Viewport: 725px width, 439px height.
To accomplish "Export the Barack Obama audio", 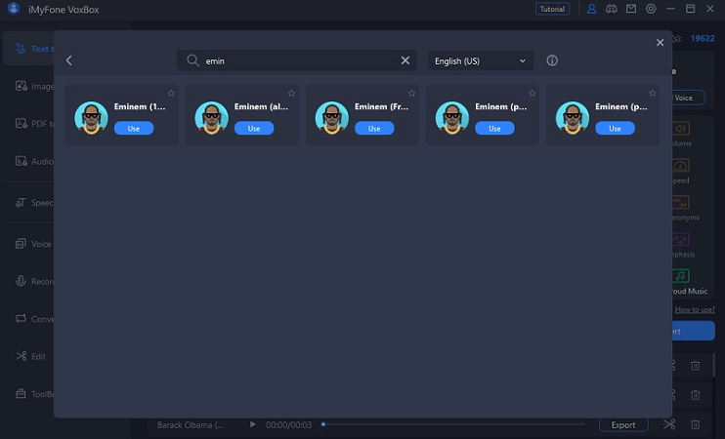I will (623, 424).
